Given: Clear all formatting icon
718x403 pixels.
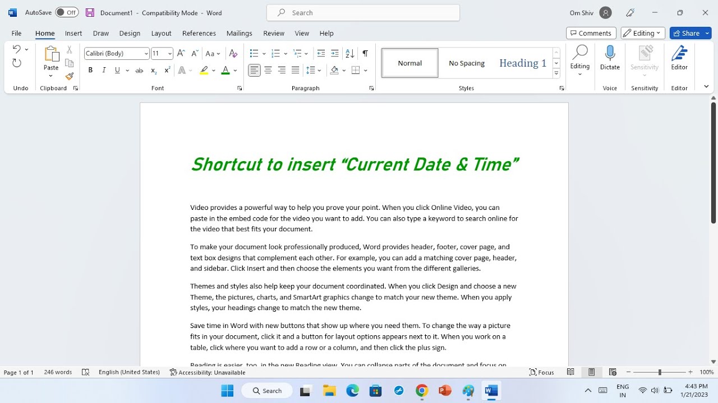Looking at the screenshot, I should click(x=233, y=53).
